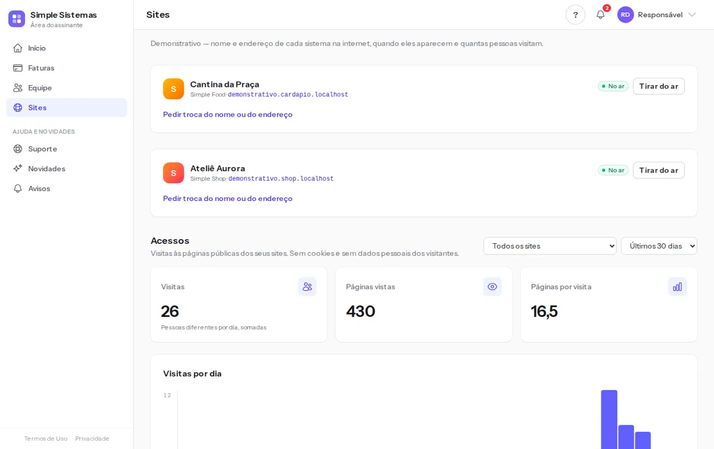Viewport: 714px width, 449px height.
Task: Click the No ar status of Cantina da Praça
Action: 613,86
